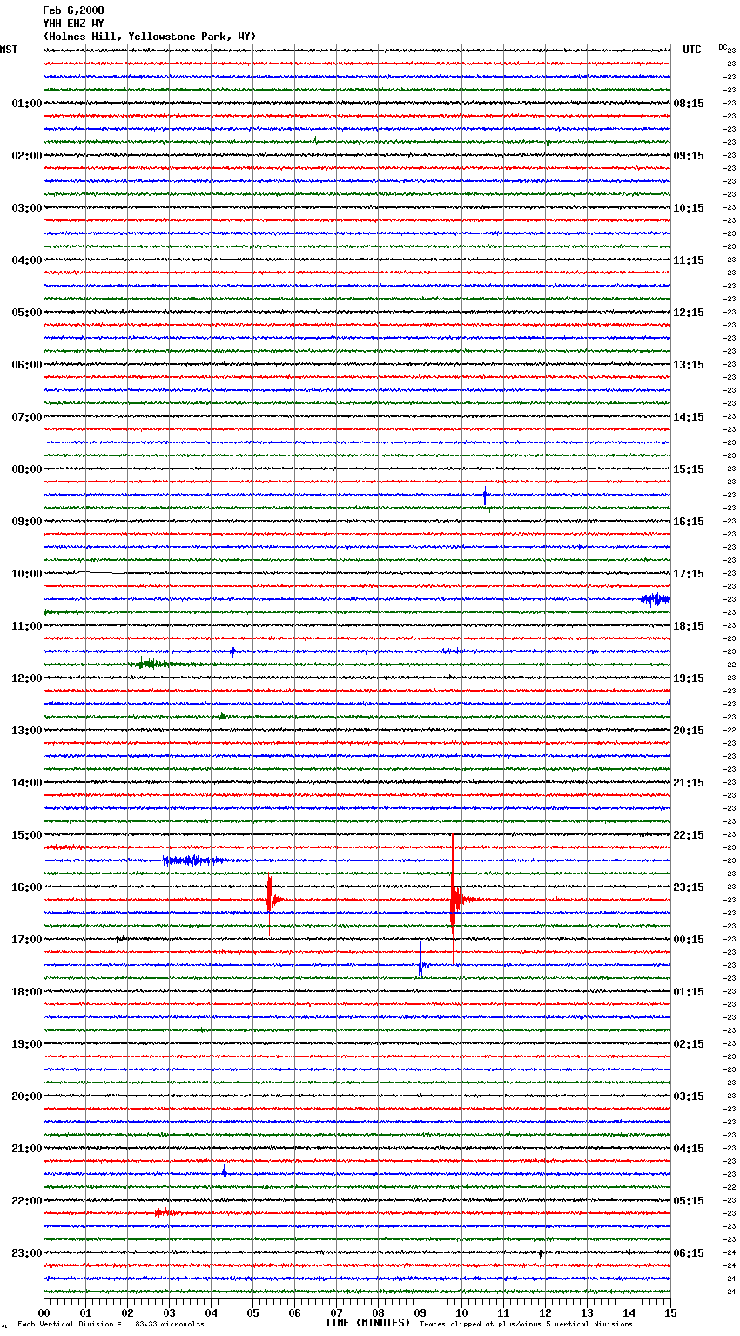The width and height of the screenshot is (740, 1336).
Task: Select the '23:00' MST row label
Action: 27,1253
